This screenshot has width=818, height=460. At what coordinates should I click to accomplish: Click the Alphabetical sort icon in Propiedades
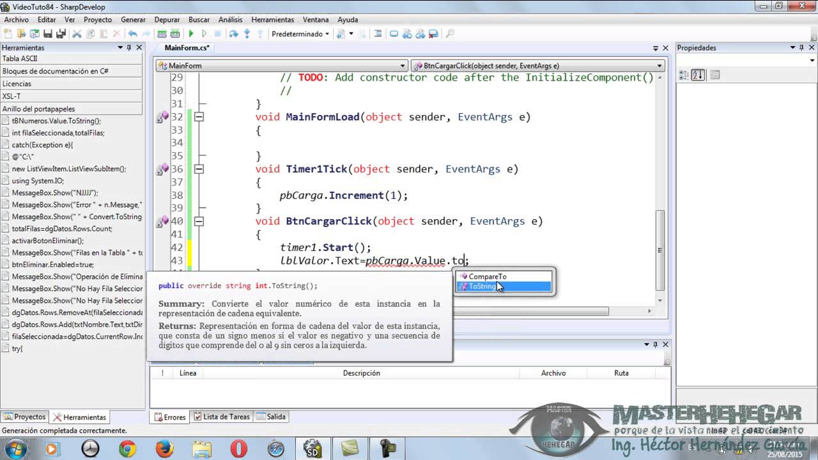tap(698, 75)
